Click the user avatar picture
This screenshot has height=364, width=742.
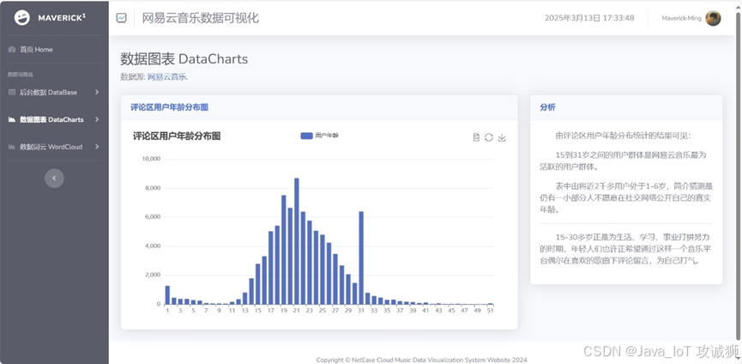coord(713,19)
